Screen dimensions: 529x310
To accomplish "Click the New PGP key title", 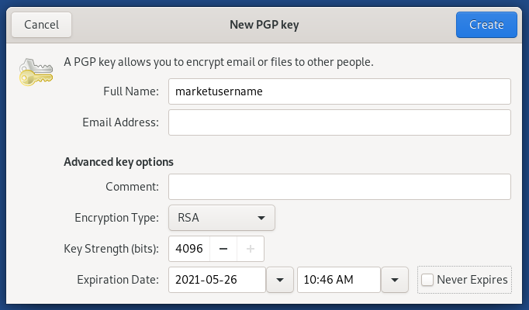I will click(x=264, y=25).
